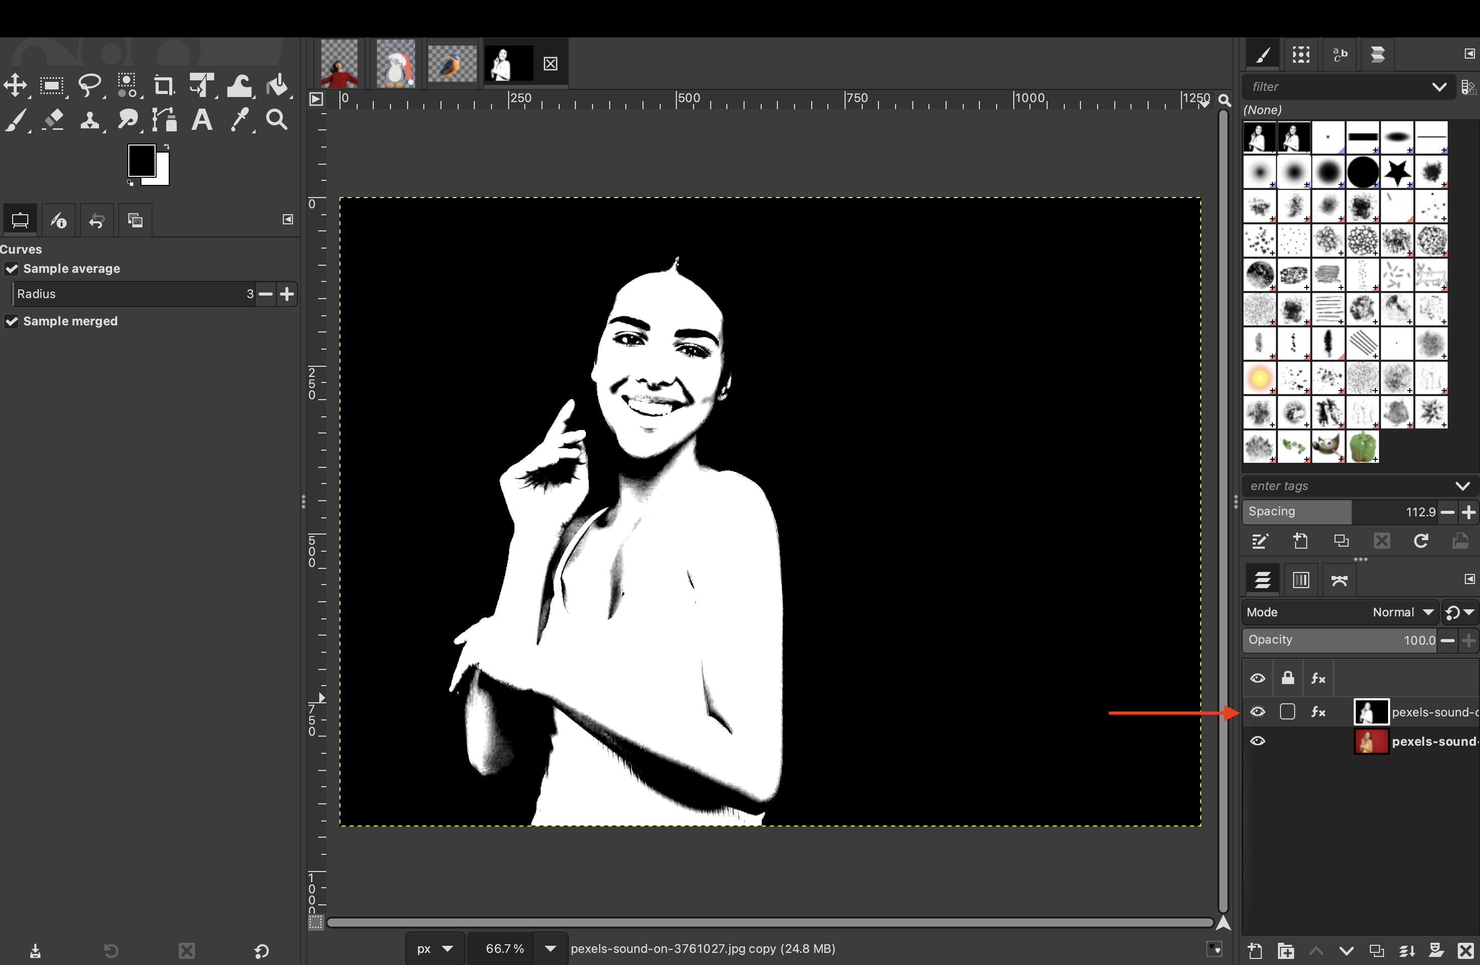Viewport: 1480px width, 965px height.
Task: Open the layer Mode dropdown
Action: (x=1402, y=612)
